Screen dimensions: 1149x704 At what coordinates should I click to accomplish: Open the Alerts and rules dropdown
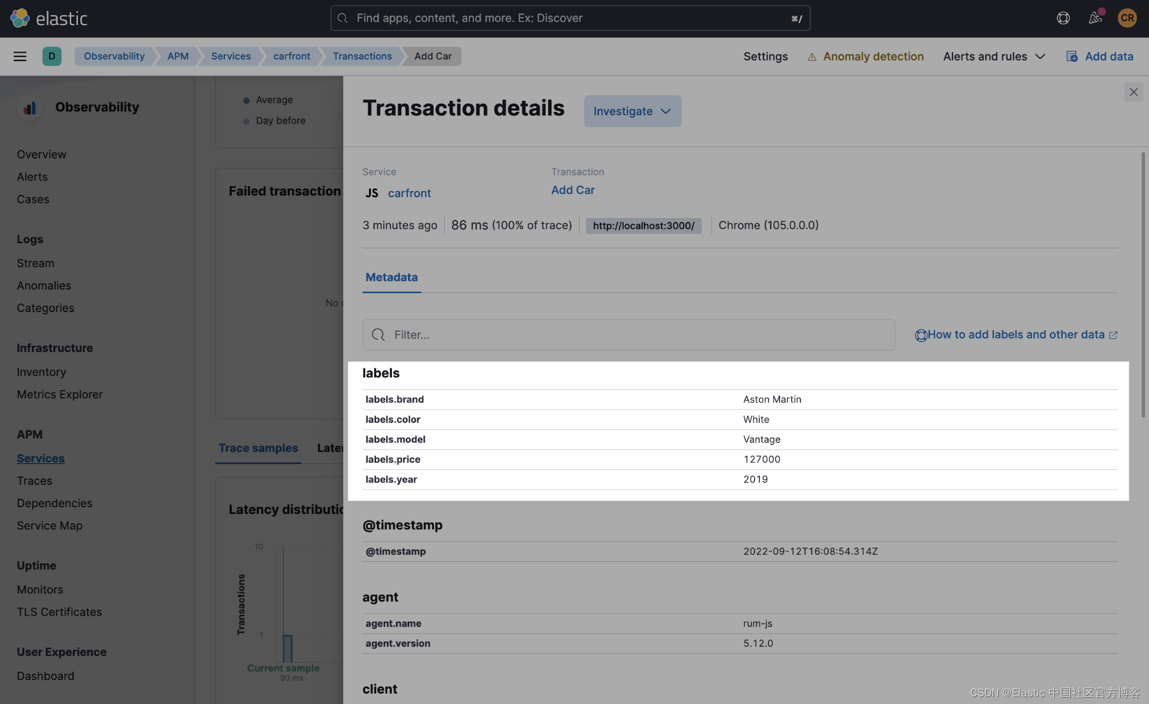[993, 56]
